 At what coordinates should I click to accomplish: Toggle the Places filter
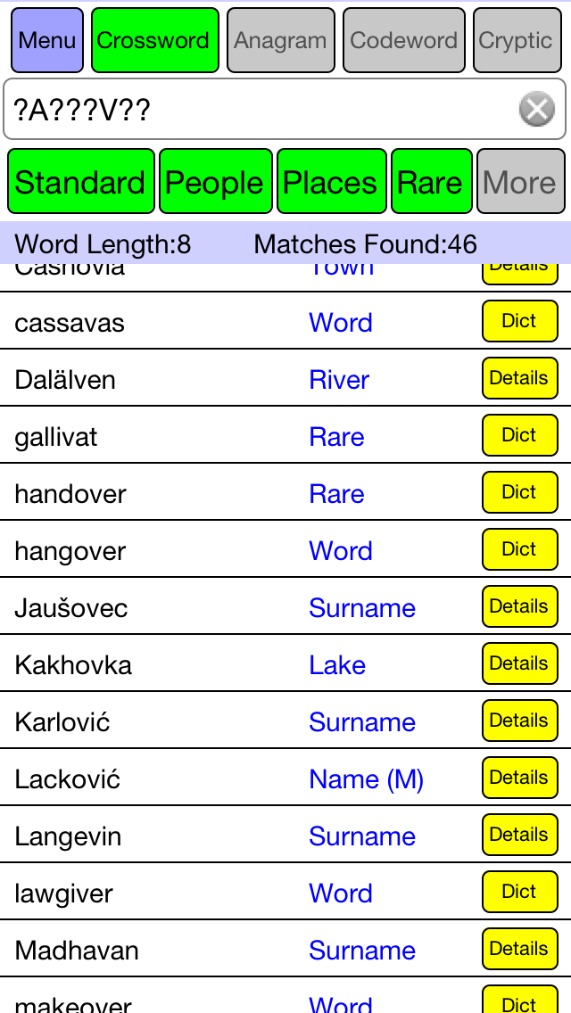coord(331,181)
